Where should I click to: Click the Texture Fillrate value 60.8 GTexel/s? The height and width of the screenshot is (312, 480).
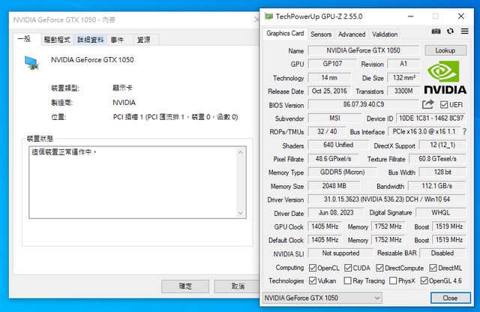[x=438, y=158]
